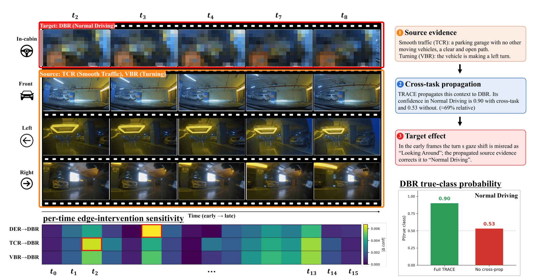Click the Target: DBR (Normal Driving) label
The height and width of the screenshot is (277, 537).
[x=77, y=26]
